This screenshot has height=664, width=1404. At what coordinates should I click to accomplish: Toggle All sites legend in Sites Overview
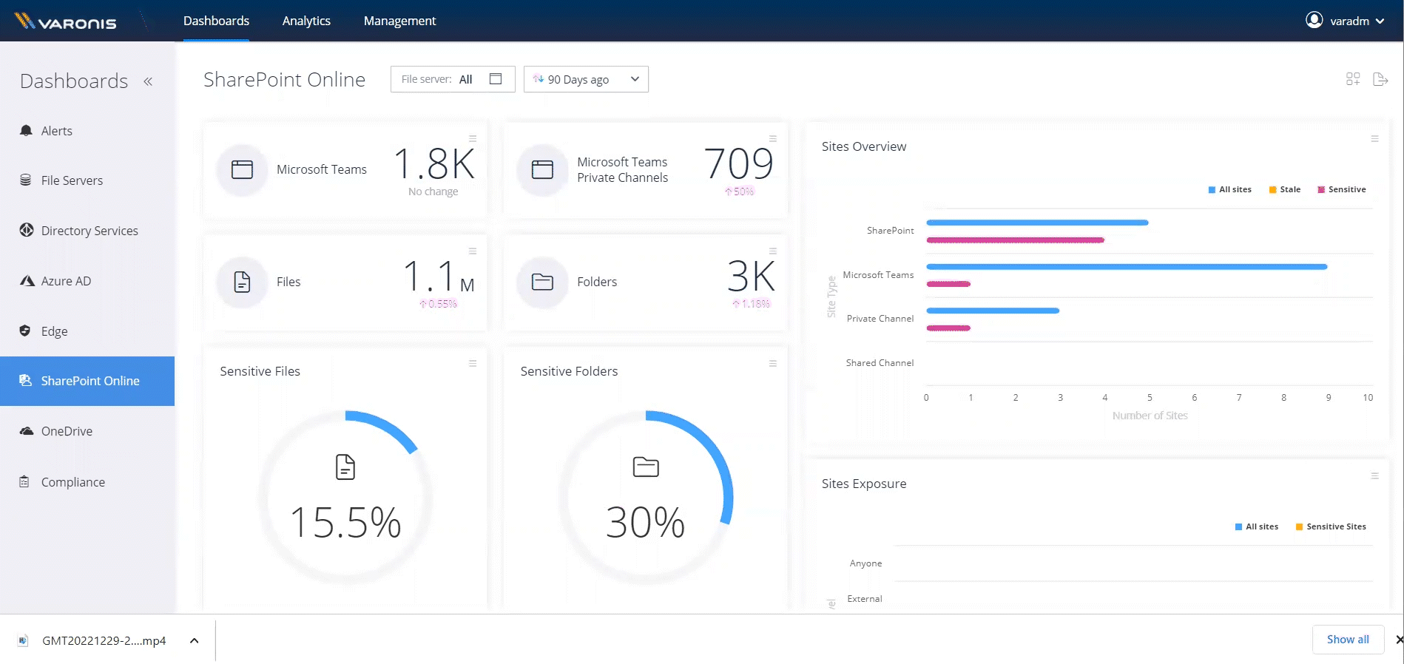coord(1229,189)
